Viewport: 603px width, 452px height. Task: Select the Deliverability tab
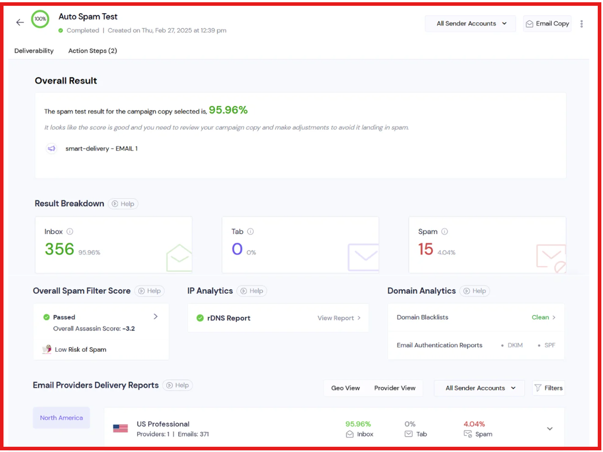[33, 51]
